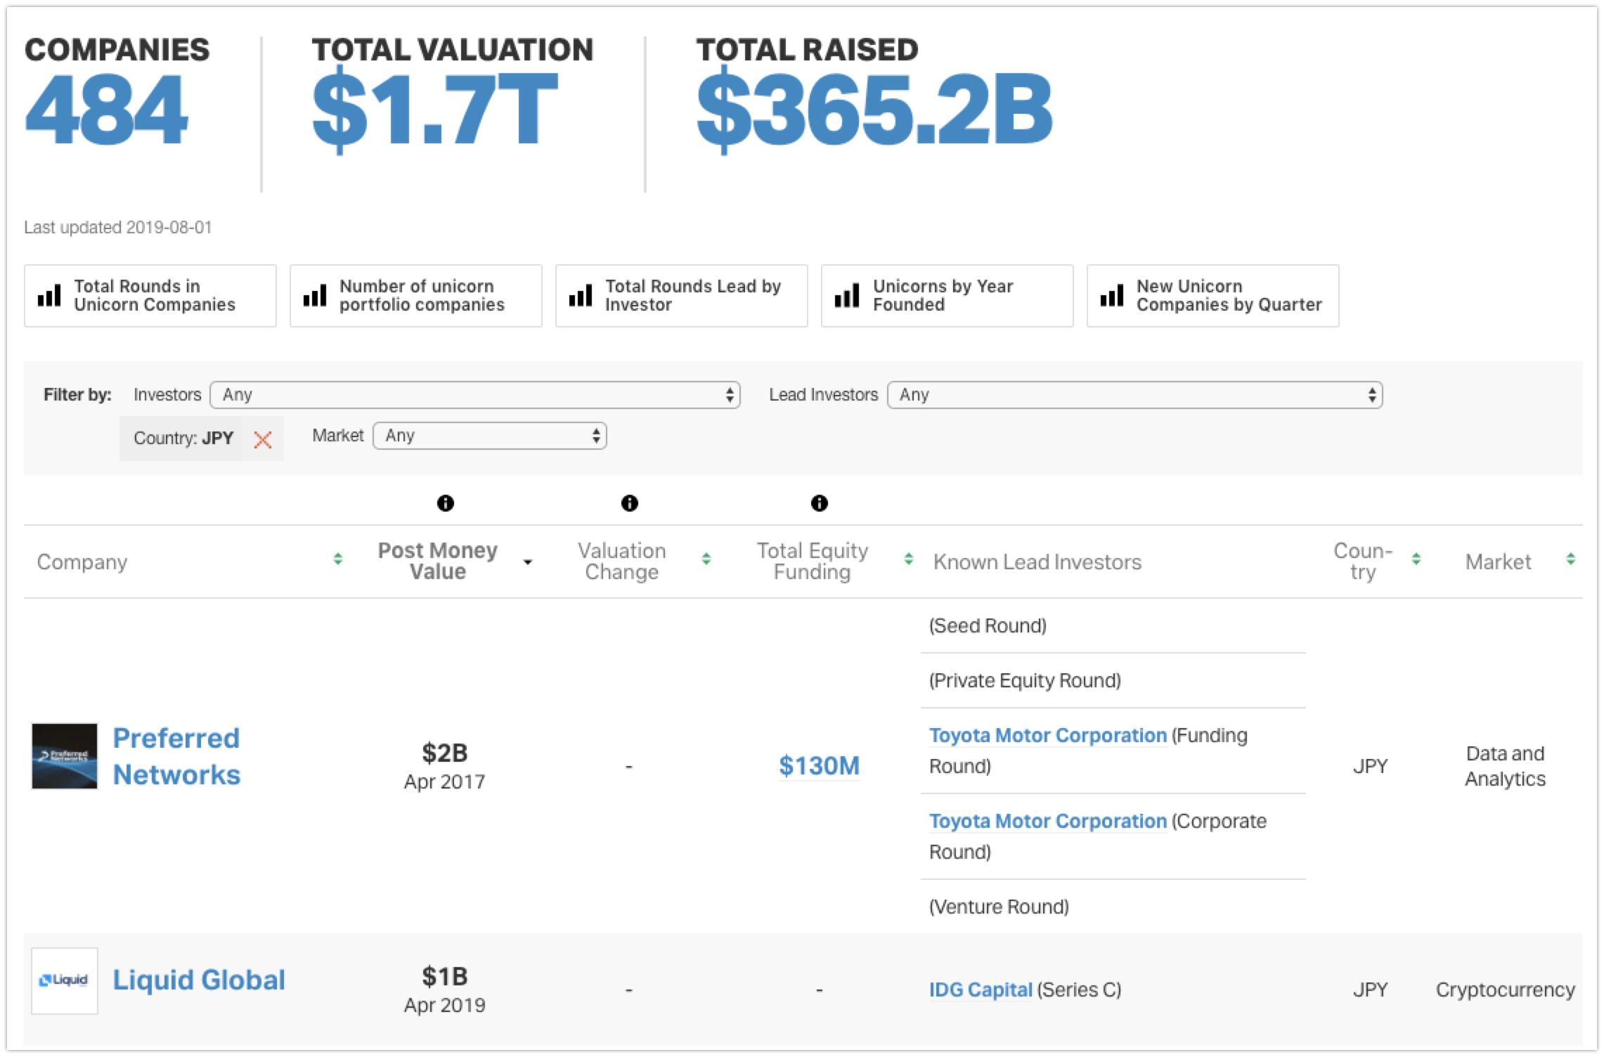
Task: Sort by Valuation Change arrows
Action: (x=706, y=559)
